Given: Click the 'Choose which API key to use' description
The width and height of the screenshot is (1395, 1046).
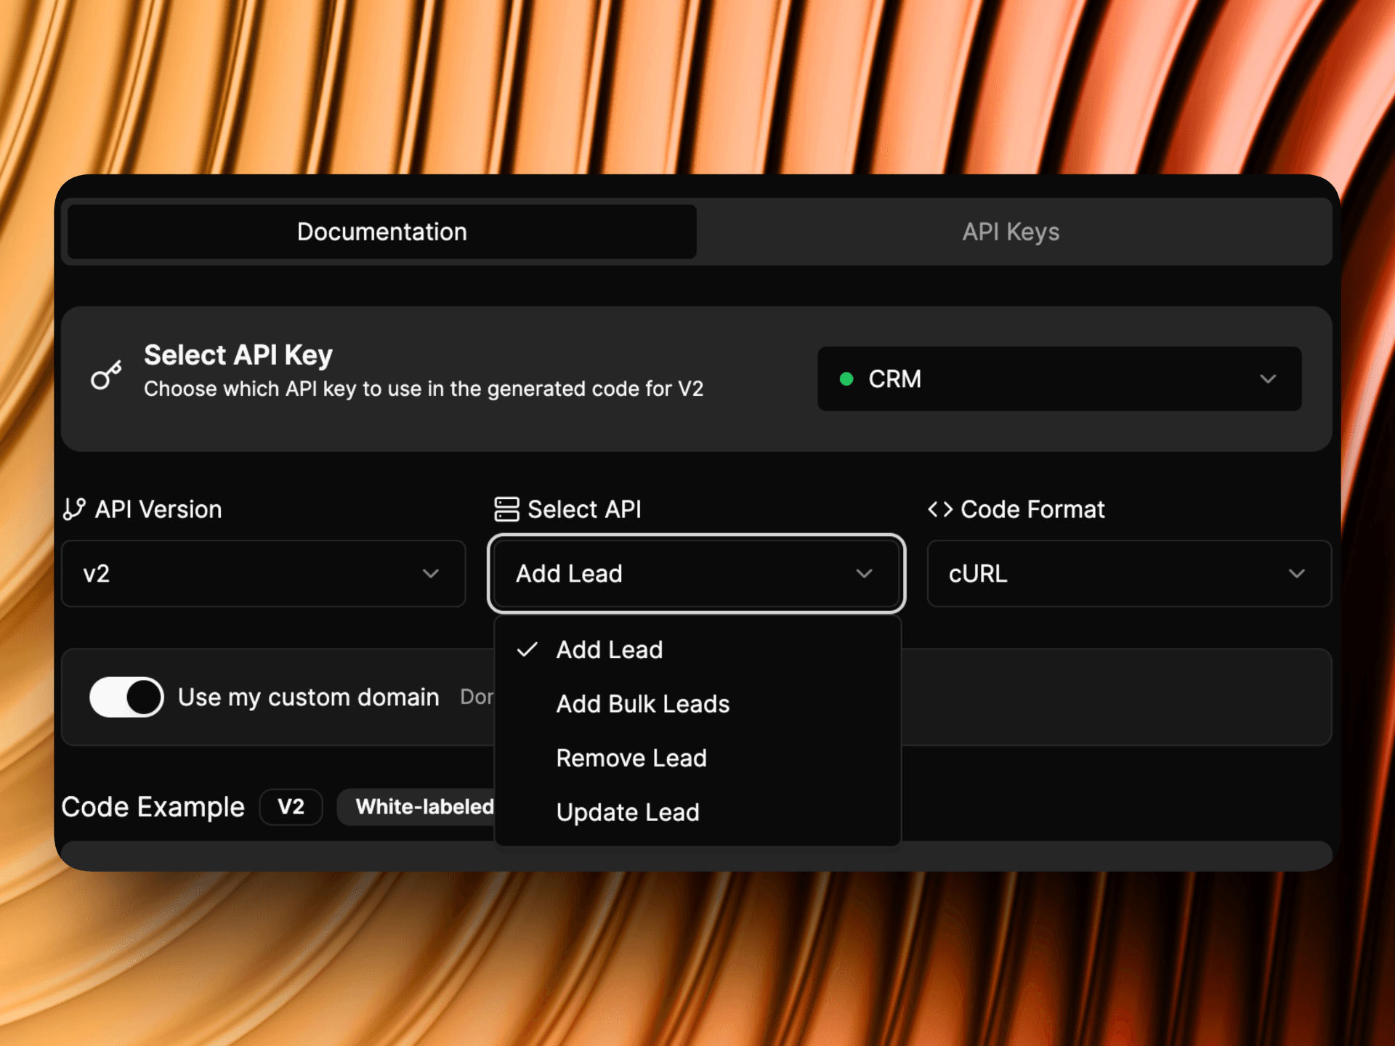Looking at the screenshot, I should coord(423,389).
